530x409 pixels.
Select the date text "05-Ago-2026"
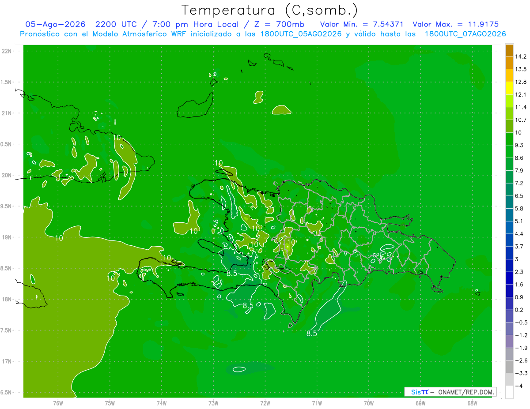tap(55, 24)
